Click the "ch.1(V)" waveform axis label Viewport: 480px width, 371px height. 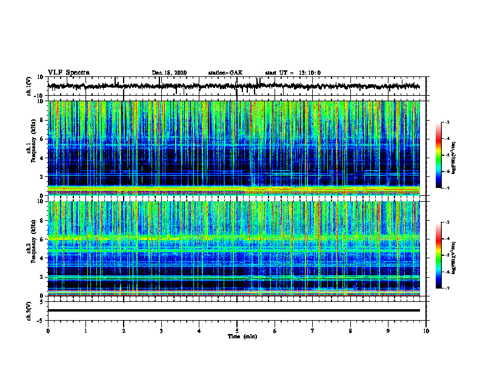29,86
